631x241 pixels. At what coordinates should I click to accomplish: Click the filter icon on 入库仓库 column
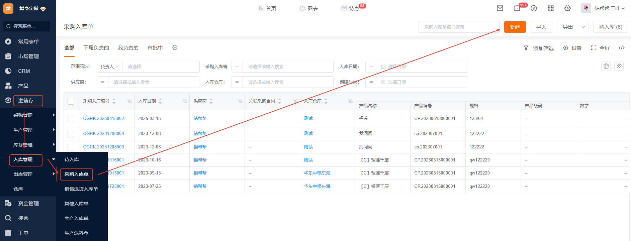coord(350,101)
